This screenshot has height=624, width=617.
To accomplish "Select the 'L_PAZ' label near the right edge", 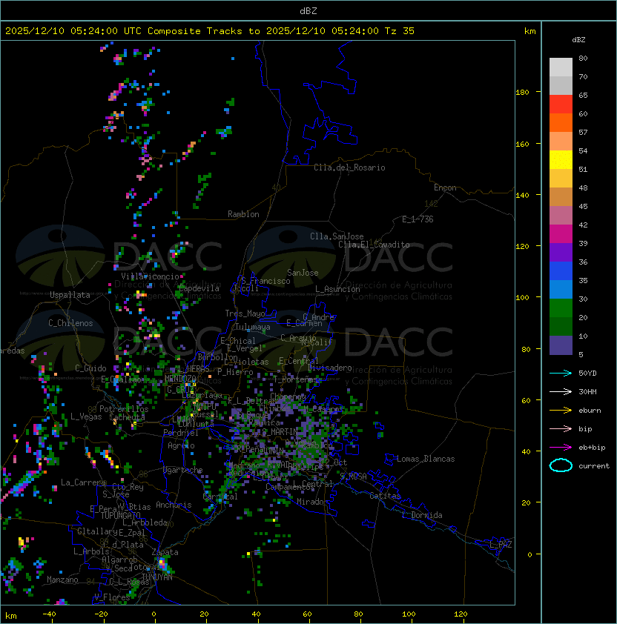I will (x=501, y=545).
